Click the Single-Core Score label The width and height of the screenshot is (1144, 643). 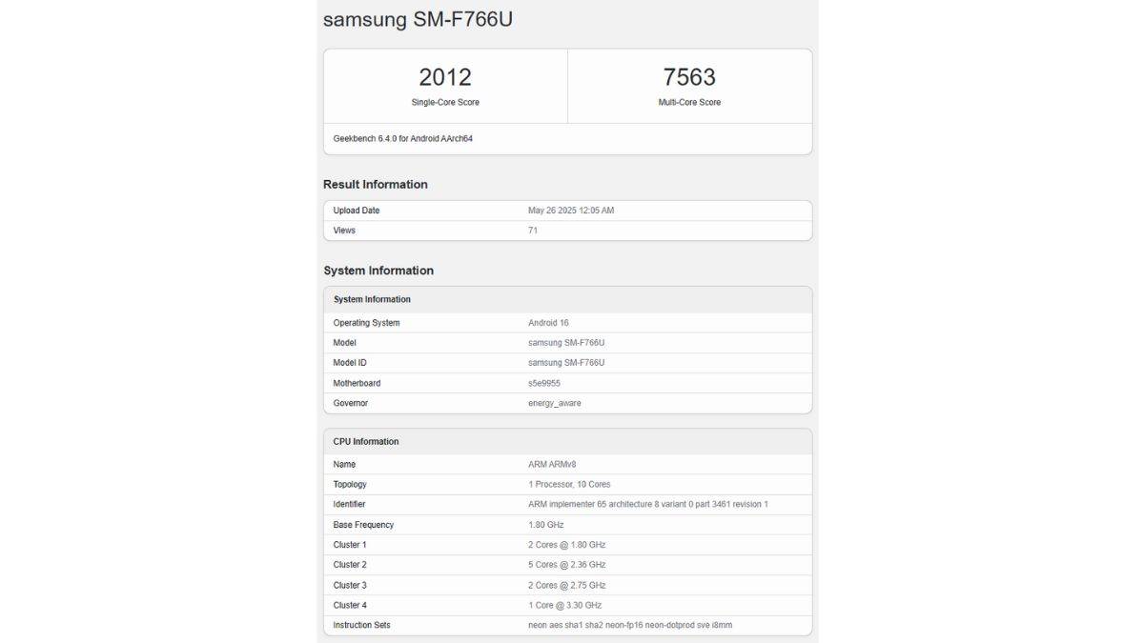(445, 102)
